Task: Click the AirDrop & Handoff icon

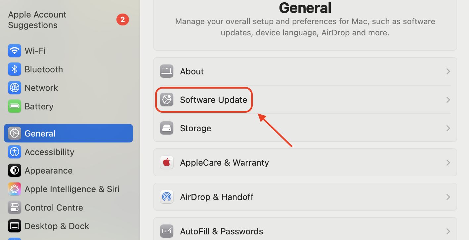Action: (167, 197)
